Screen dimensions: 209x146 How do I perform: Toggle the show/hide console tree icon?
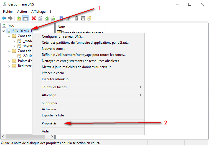click(x=25, y=19)
